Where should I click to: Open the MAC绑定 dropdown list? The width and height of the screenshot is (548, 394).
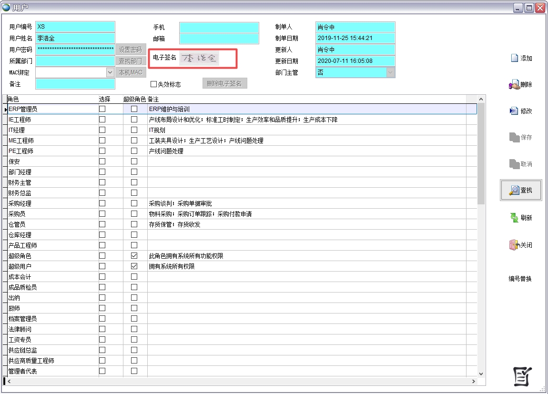(110, 72)
